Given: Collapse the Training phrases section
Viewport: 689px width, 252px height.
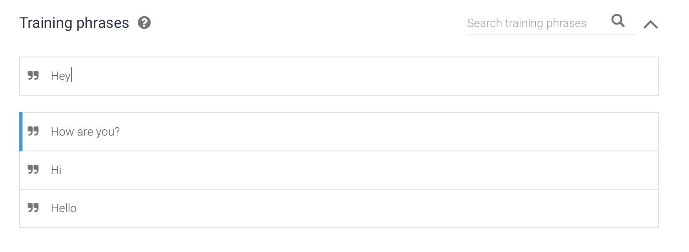Looking at the screenshot, I should point(650,25).
